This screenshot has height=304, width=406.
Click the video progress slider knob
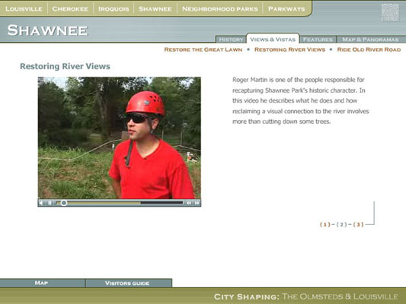point(64,203)
